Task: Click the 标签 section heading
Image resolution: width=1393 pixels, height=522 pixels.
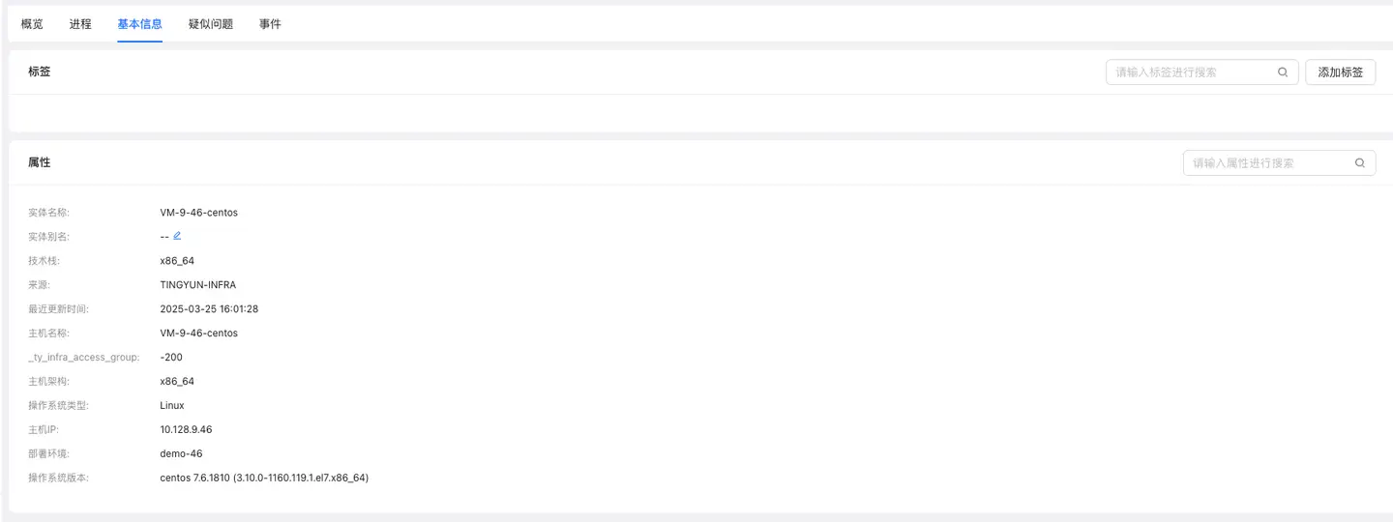Action: (40, 72)
